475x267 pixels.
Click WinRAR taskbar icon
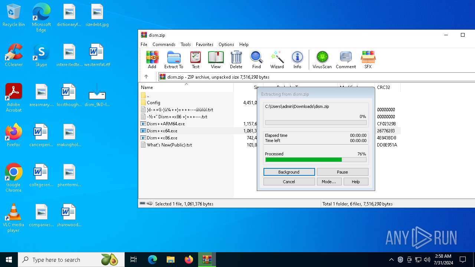pyautogui.click(x=207, y=260)
